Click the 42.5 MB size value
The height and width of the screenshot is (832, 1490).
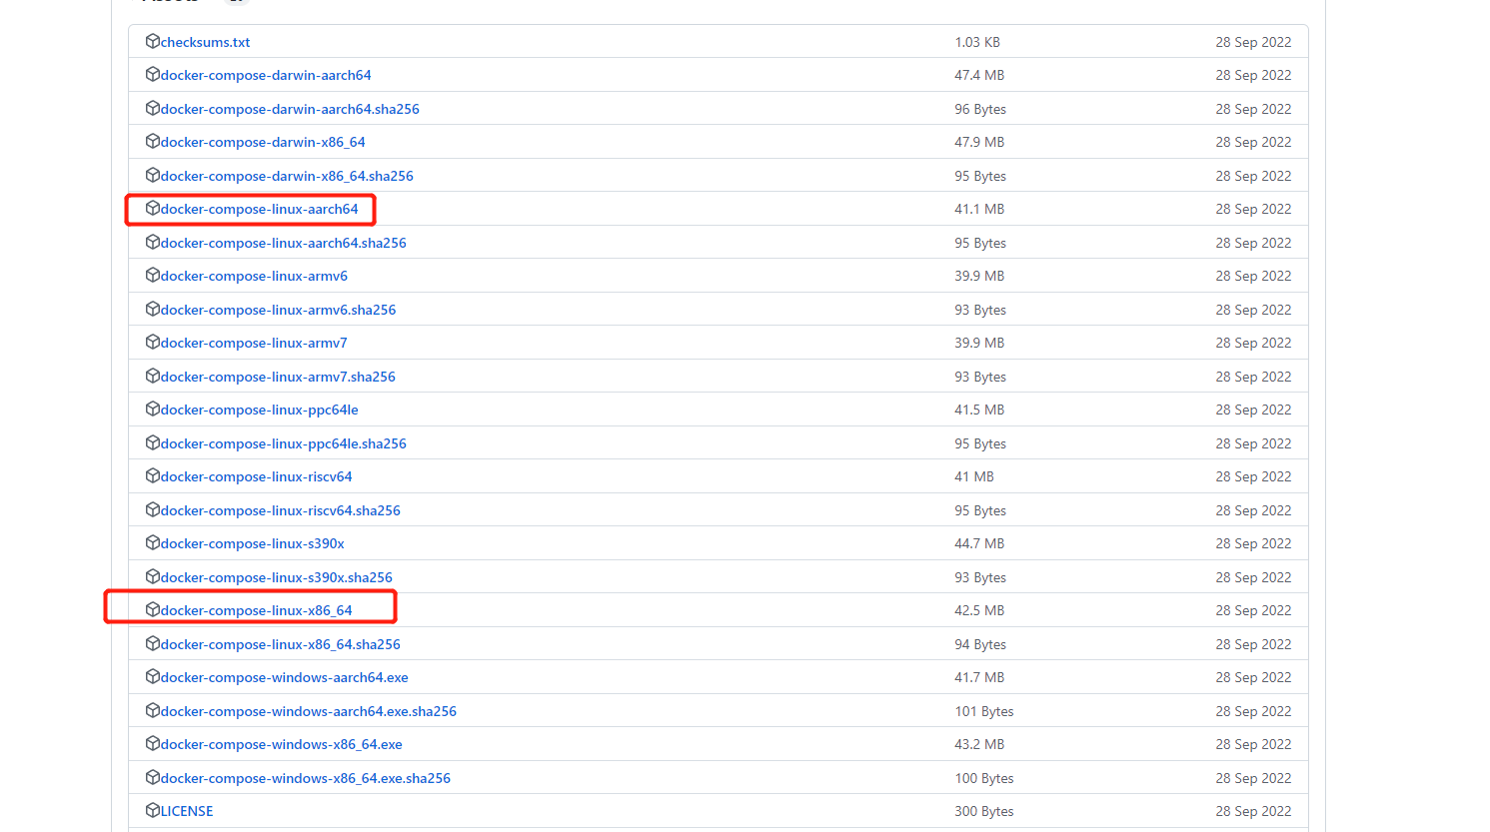(x=979, y=610)
